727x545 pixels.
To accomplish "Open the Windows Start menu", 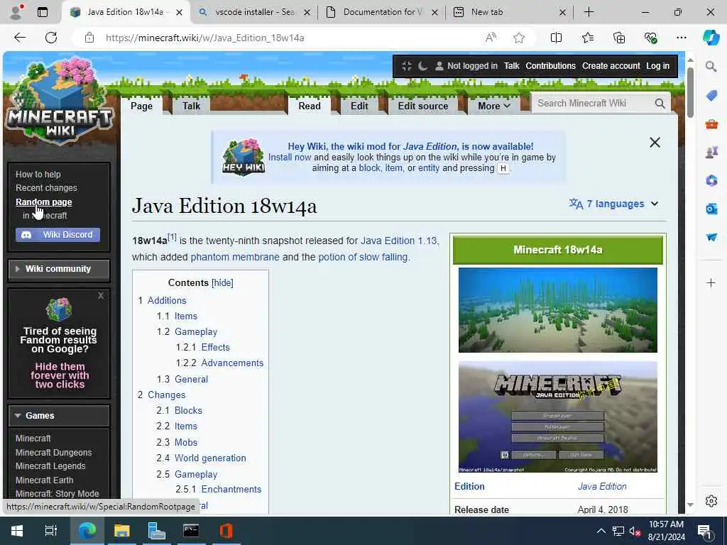I will point(17,531).
